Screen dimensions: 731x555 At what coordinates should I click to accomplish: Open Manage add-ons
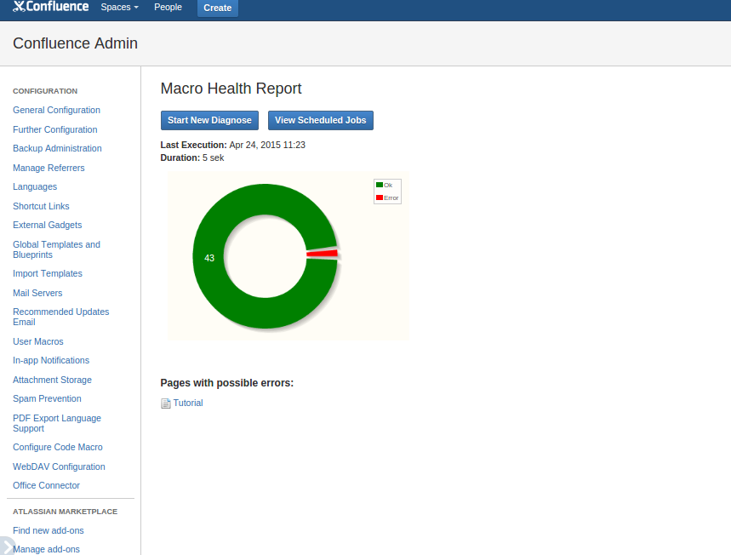coord(47,549)
